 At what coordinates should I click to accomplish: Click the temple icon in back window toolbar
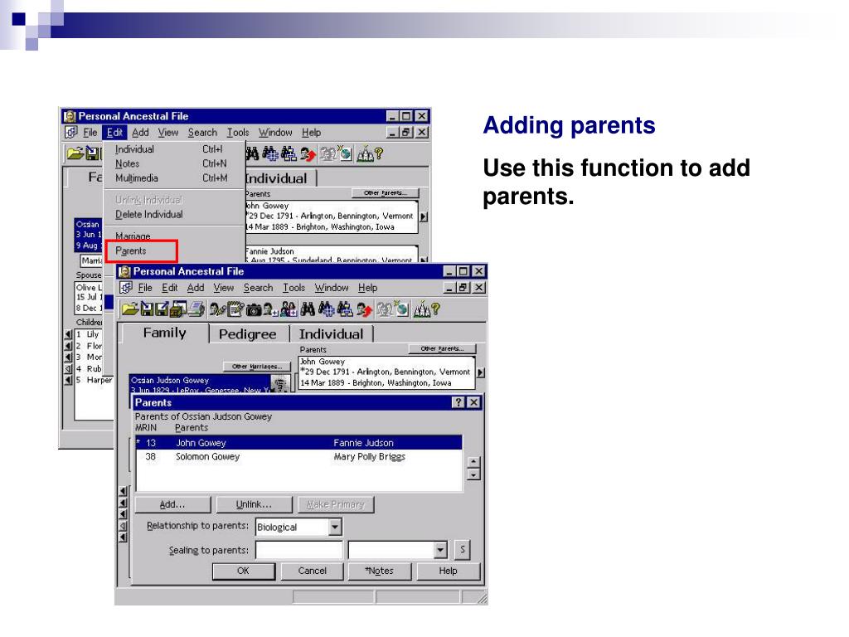pos(366,153)
